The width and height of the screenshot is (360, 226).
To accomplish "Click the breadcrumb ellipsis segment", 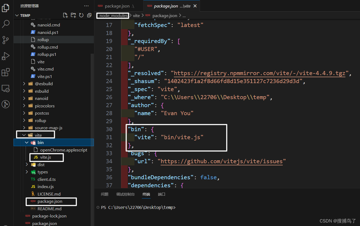I will point(184,16).
